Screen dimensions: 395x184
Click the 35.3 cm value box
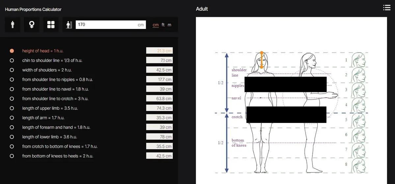[x=159, y=118]
